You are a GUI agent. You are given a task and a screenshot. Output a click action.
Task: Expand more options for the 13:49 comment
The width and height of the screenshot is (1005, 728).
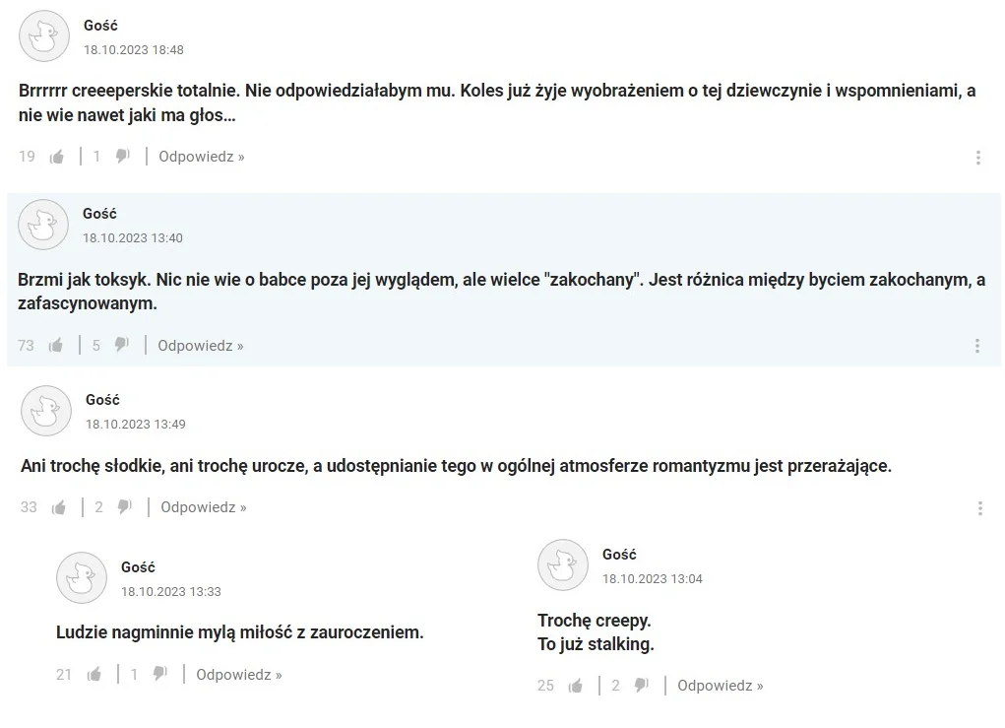pyautogui.click(x=980, y=508)
